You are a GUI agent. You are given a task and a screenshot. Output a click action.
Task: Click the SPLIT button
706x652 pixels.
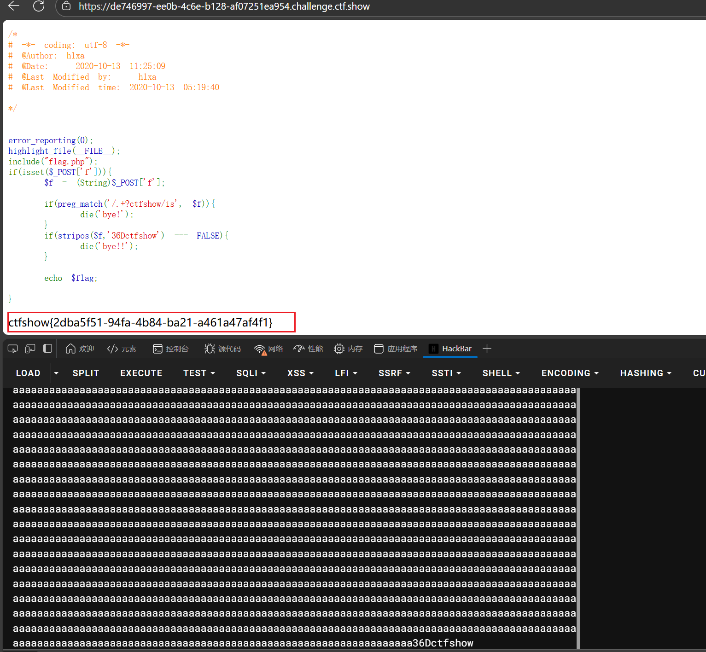click(86, 373)
